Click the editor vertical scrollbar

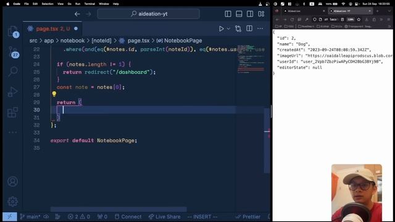click(267, 140)
